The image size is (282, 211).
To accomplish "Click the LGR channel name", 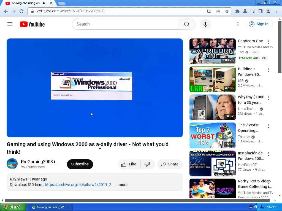I will [x=241, y=81].
